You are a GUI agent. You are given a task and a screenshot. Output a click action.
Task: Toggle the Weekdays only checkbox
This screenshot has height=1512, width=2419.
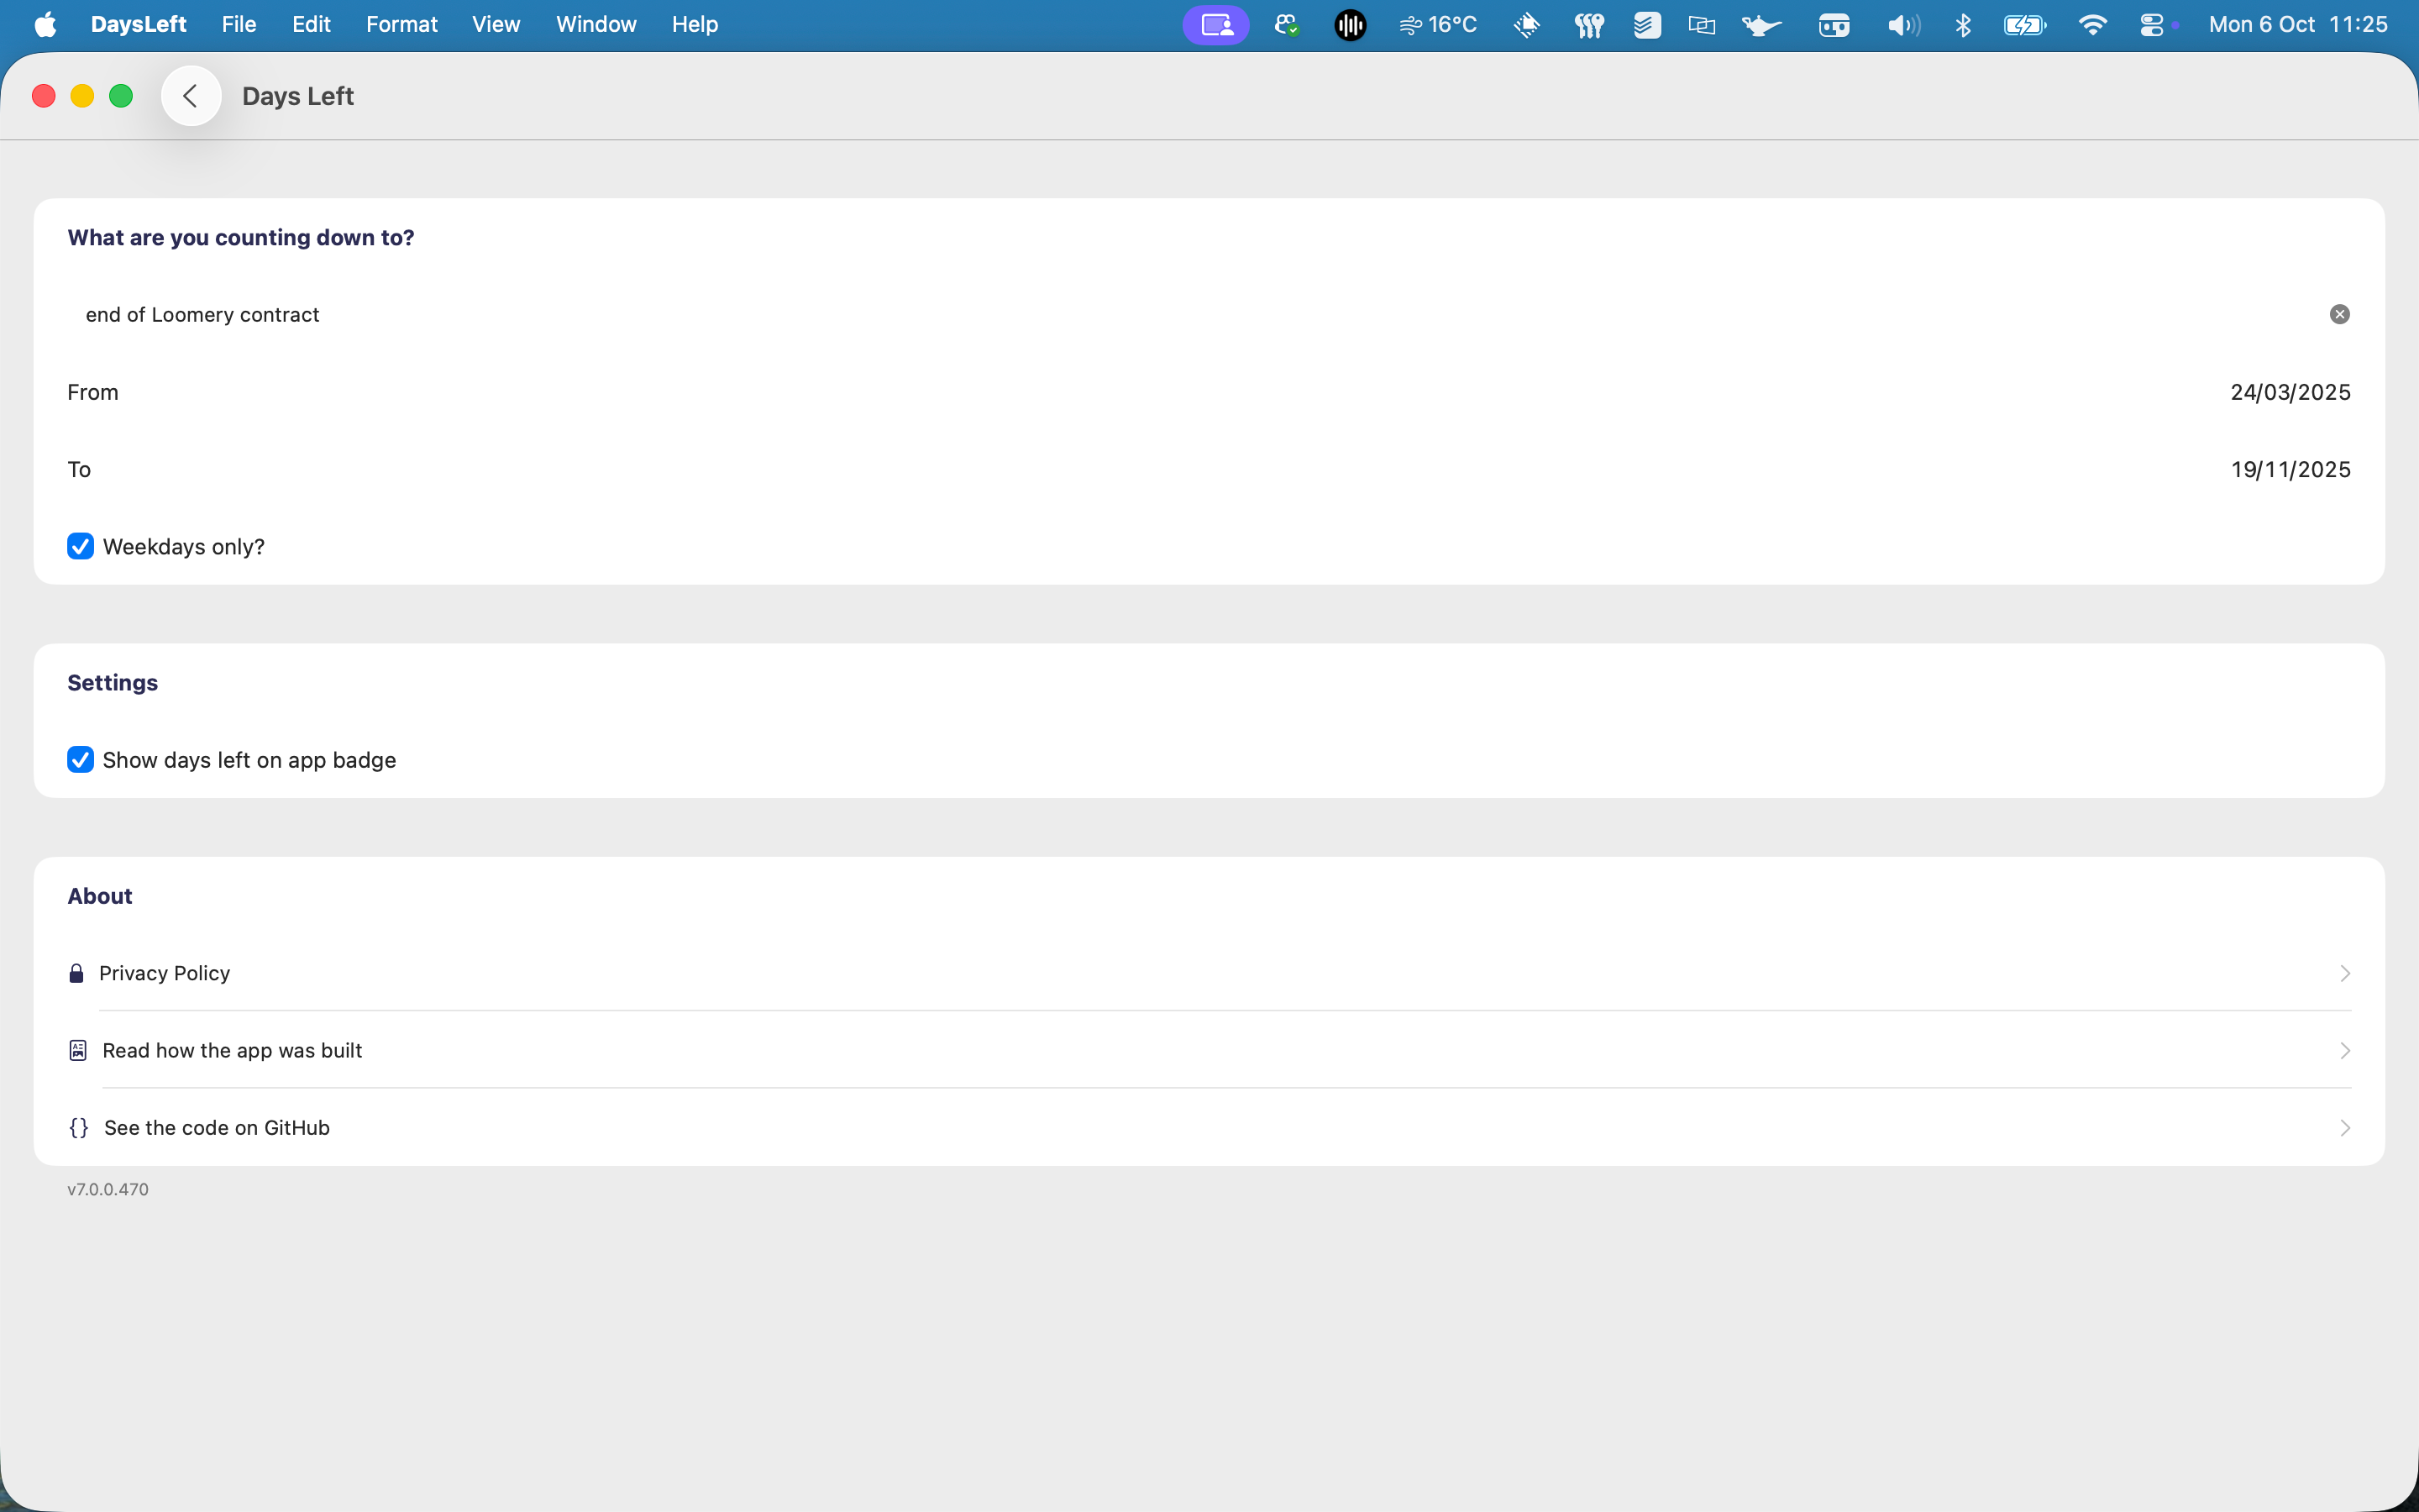point(81,547)
